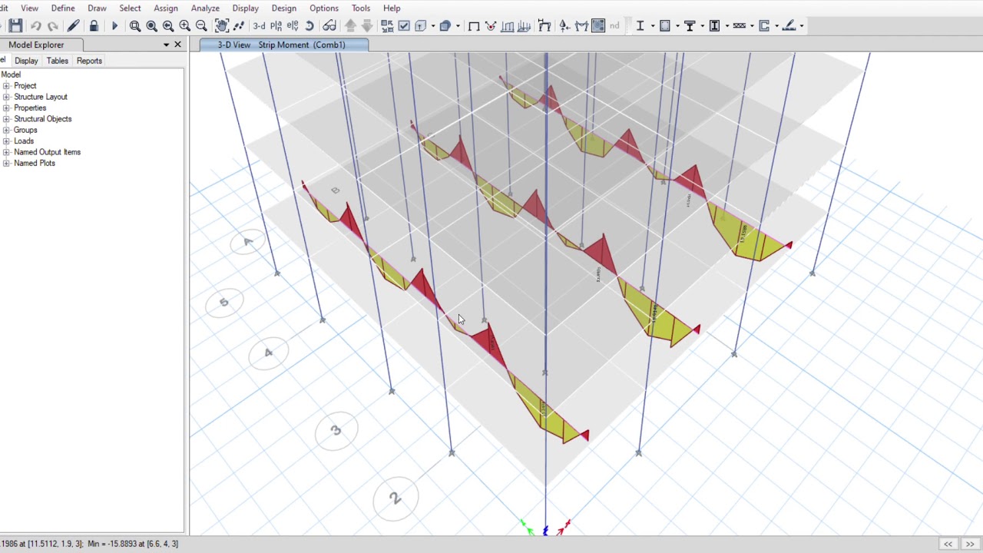Select the rubber band zoom icon
983x553 pixels.
[x=135, y=25]
